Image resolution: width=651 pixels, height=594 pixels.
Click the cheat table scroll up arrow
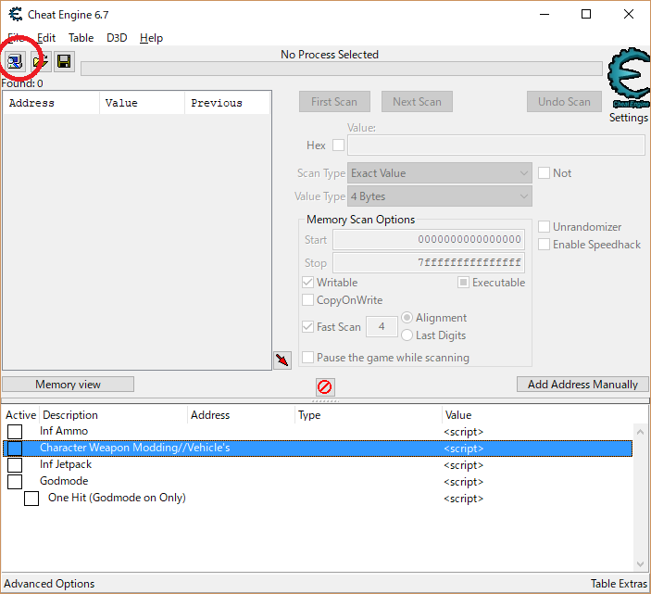pos(640,433)
